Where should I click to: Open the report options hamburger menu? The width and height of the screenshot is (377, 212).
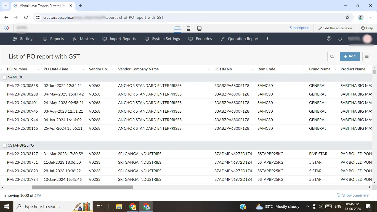[x=367, y=56]
